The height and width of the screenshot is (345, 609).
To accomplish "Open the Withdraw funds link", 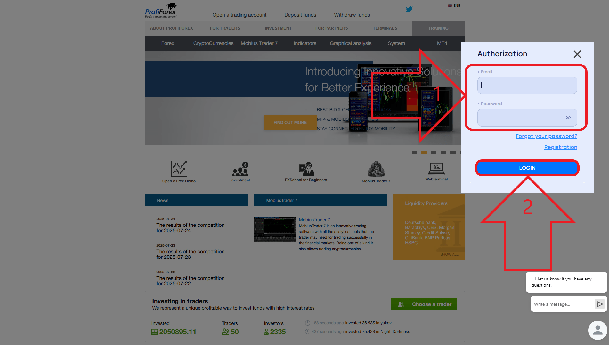I will point(352,15).
